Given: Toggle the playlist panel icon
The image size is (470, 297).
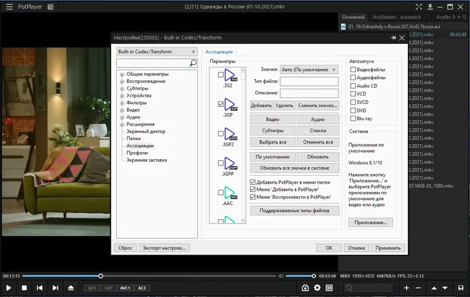Looking at the screenshot, I should pyautogui.click(x=329, y=288).
